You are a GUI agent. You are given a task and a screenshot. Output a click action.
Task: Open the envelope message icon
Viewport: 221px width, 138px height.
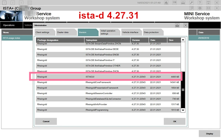coord(208,8)
